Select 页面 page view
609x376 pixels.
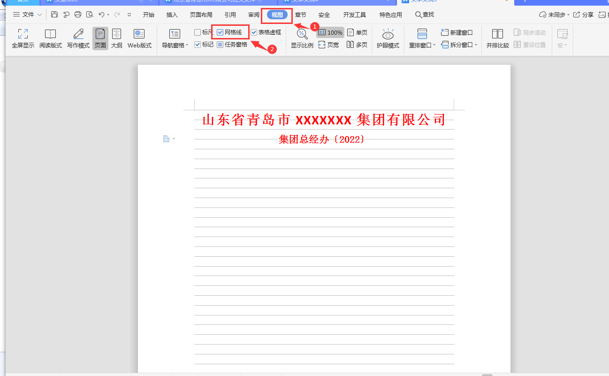(x=100, y=38)
